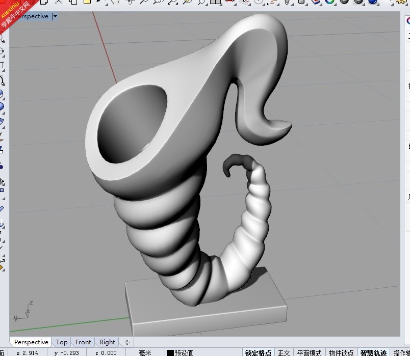Click the light bulb toolbar icon

pyautogui.click(x=288, y=2)
